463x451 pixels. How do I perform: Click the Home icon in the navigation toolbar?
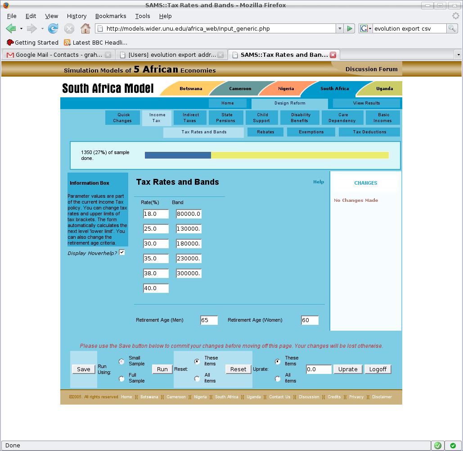pyautogui.click(x=84, y=28)
